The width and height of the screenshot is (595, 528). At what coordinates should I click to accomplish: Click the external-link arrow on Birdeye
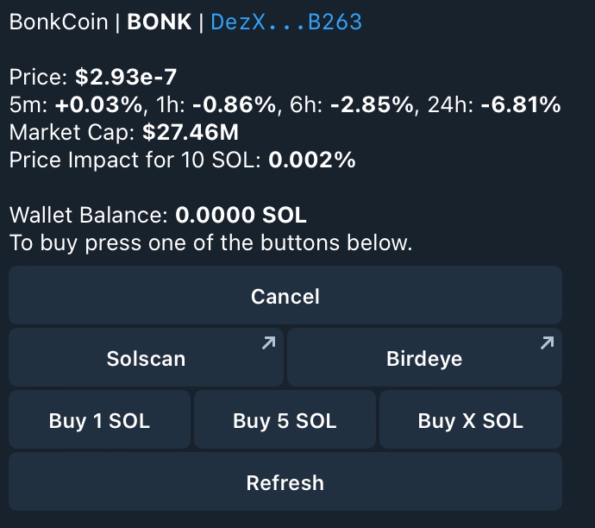point(546,343)
